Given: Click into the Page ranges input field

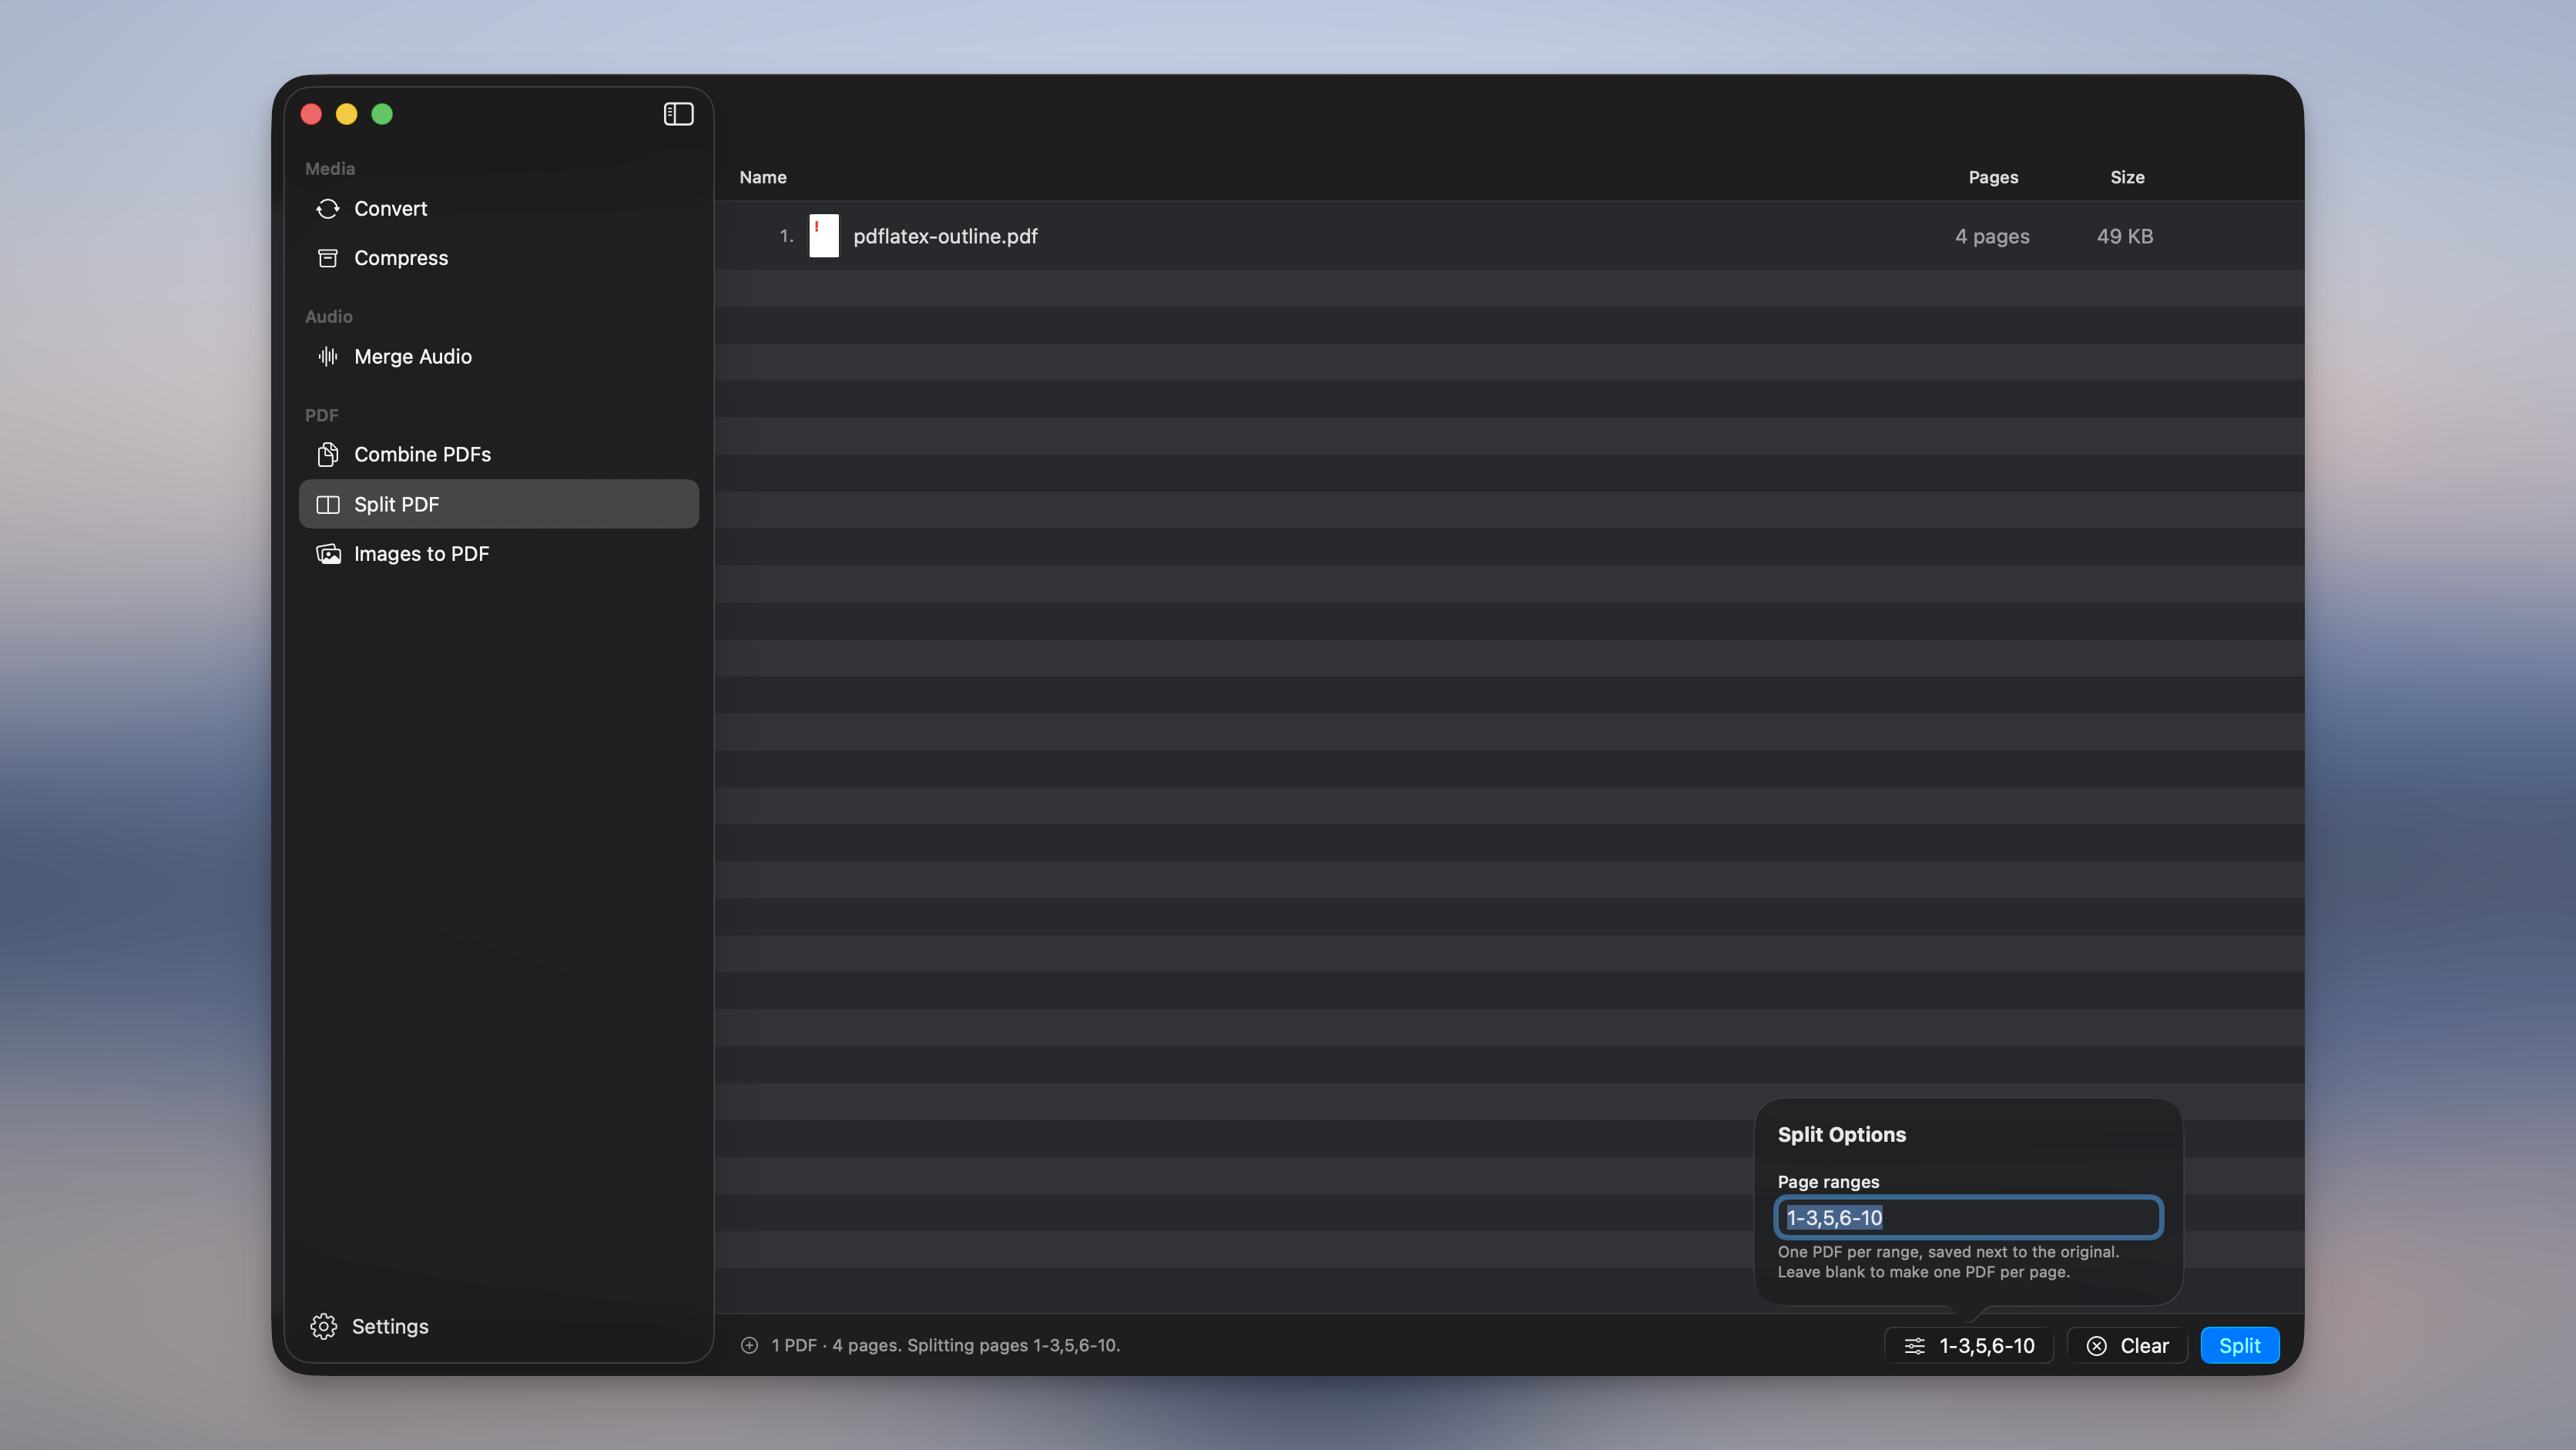Looking at the screenshot, I should point(1968,1217).
